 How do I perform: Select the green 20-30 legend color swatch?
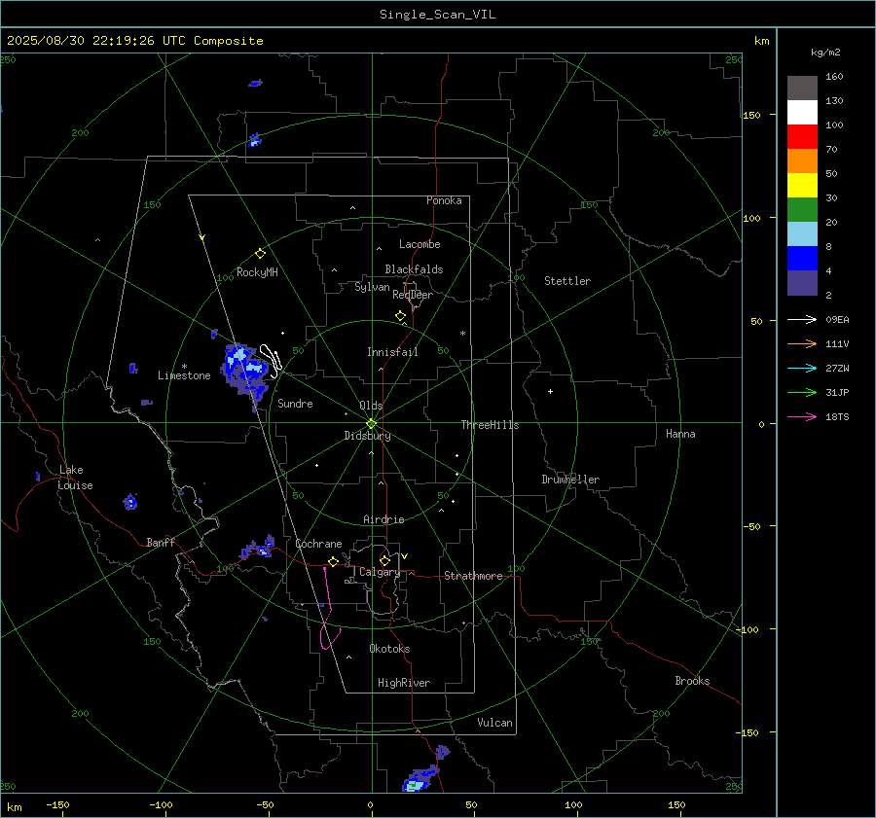[x=802, y=210]
